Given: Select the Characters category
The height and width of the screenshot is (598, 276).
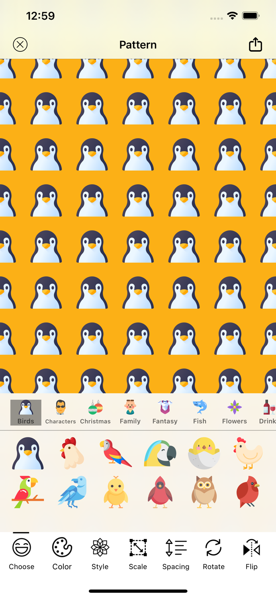Looking at the screenshot, I should pos(61,413).
